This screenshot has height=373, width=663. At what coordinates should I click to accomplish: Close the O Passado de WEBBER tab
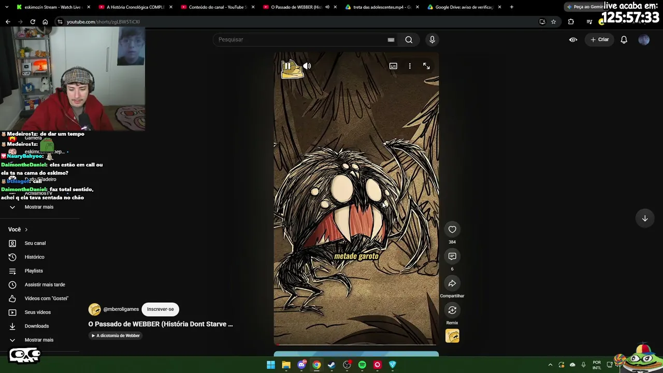(x=335, y=7)
